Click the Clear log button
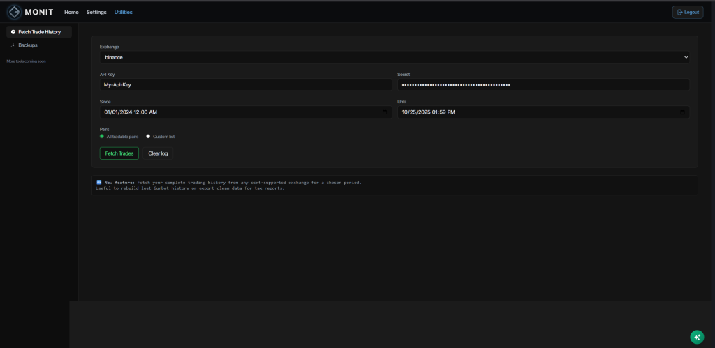Viewport: 715px width, 348px height. [x=158, y=153]
